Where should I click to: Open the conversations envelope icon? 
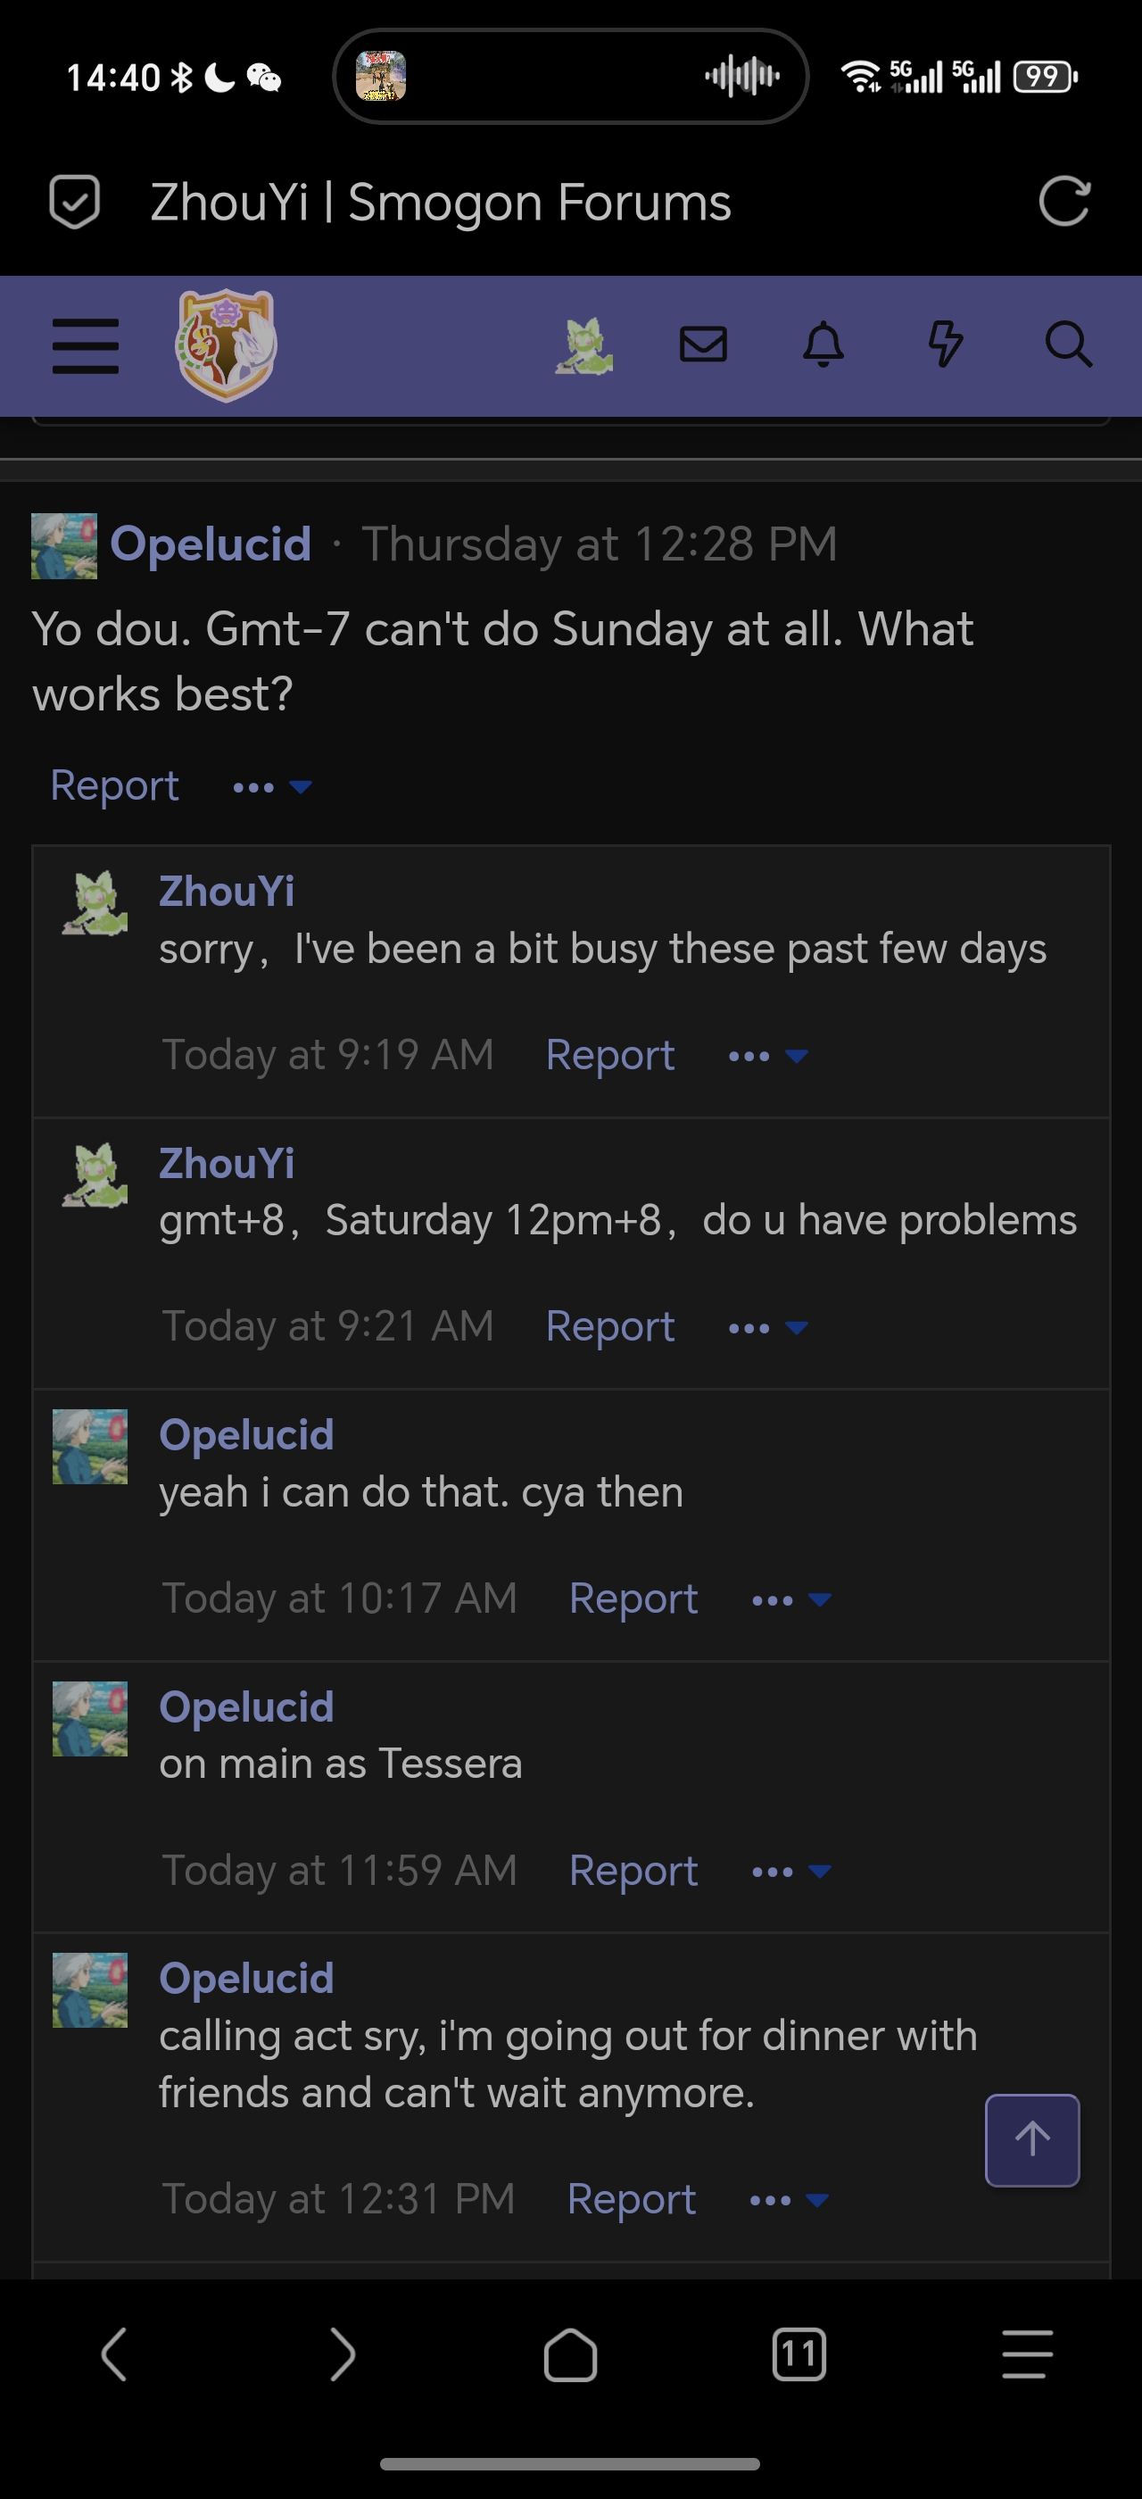704,345
